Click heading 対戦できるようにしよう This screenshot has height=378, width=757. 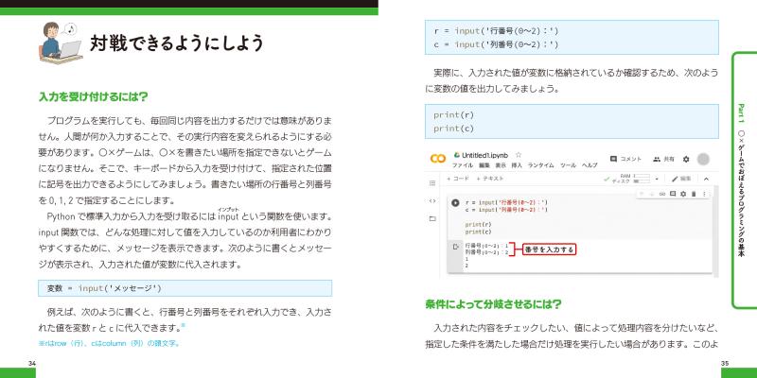(177, 43)
